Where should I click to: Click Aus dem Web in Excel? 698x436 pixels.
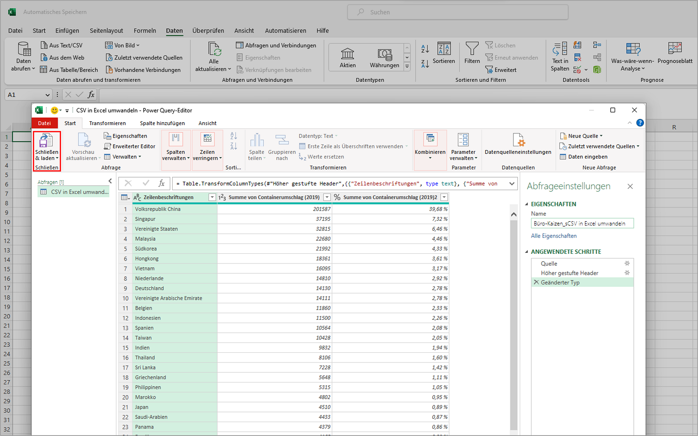(62, 58)
